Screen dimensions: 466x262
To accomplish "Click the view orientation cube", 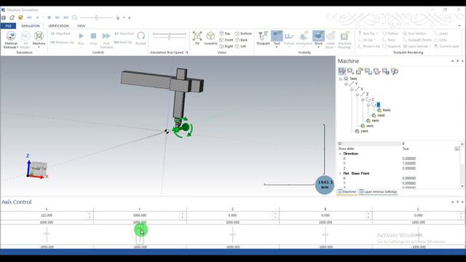I will (x=39, y=168).
